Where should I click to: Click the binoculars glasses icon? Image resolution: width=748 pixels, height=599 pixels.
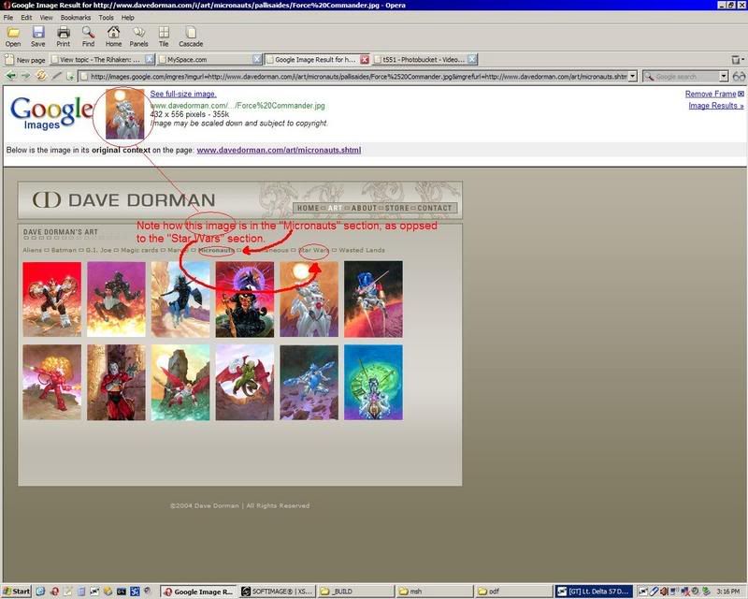(x=739, y=77)
